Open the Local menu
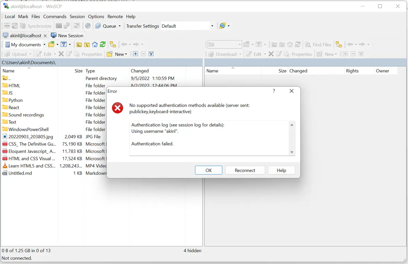408x264 pixels. point(10,16)
